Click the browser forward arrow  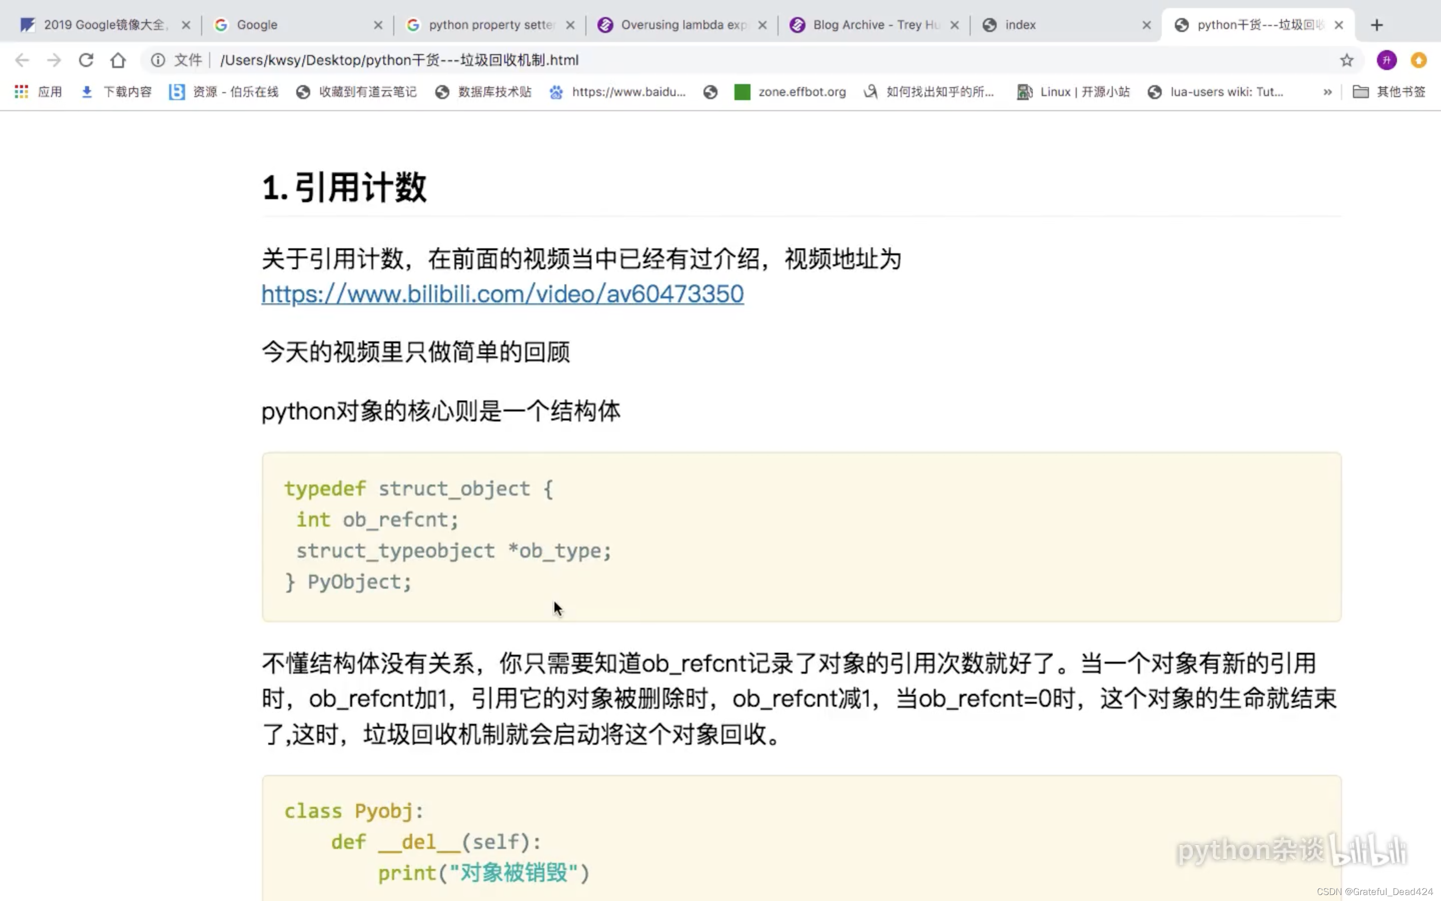click(x=54, y=60)
